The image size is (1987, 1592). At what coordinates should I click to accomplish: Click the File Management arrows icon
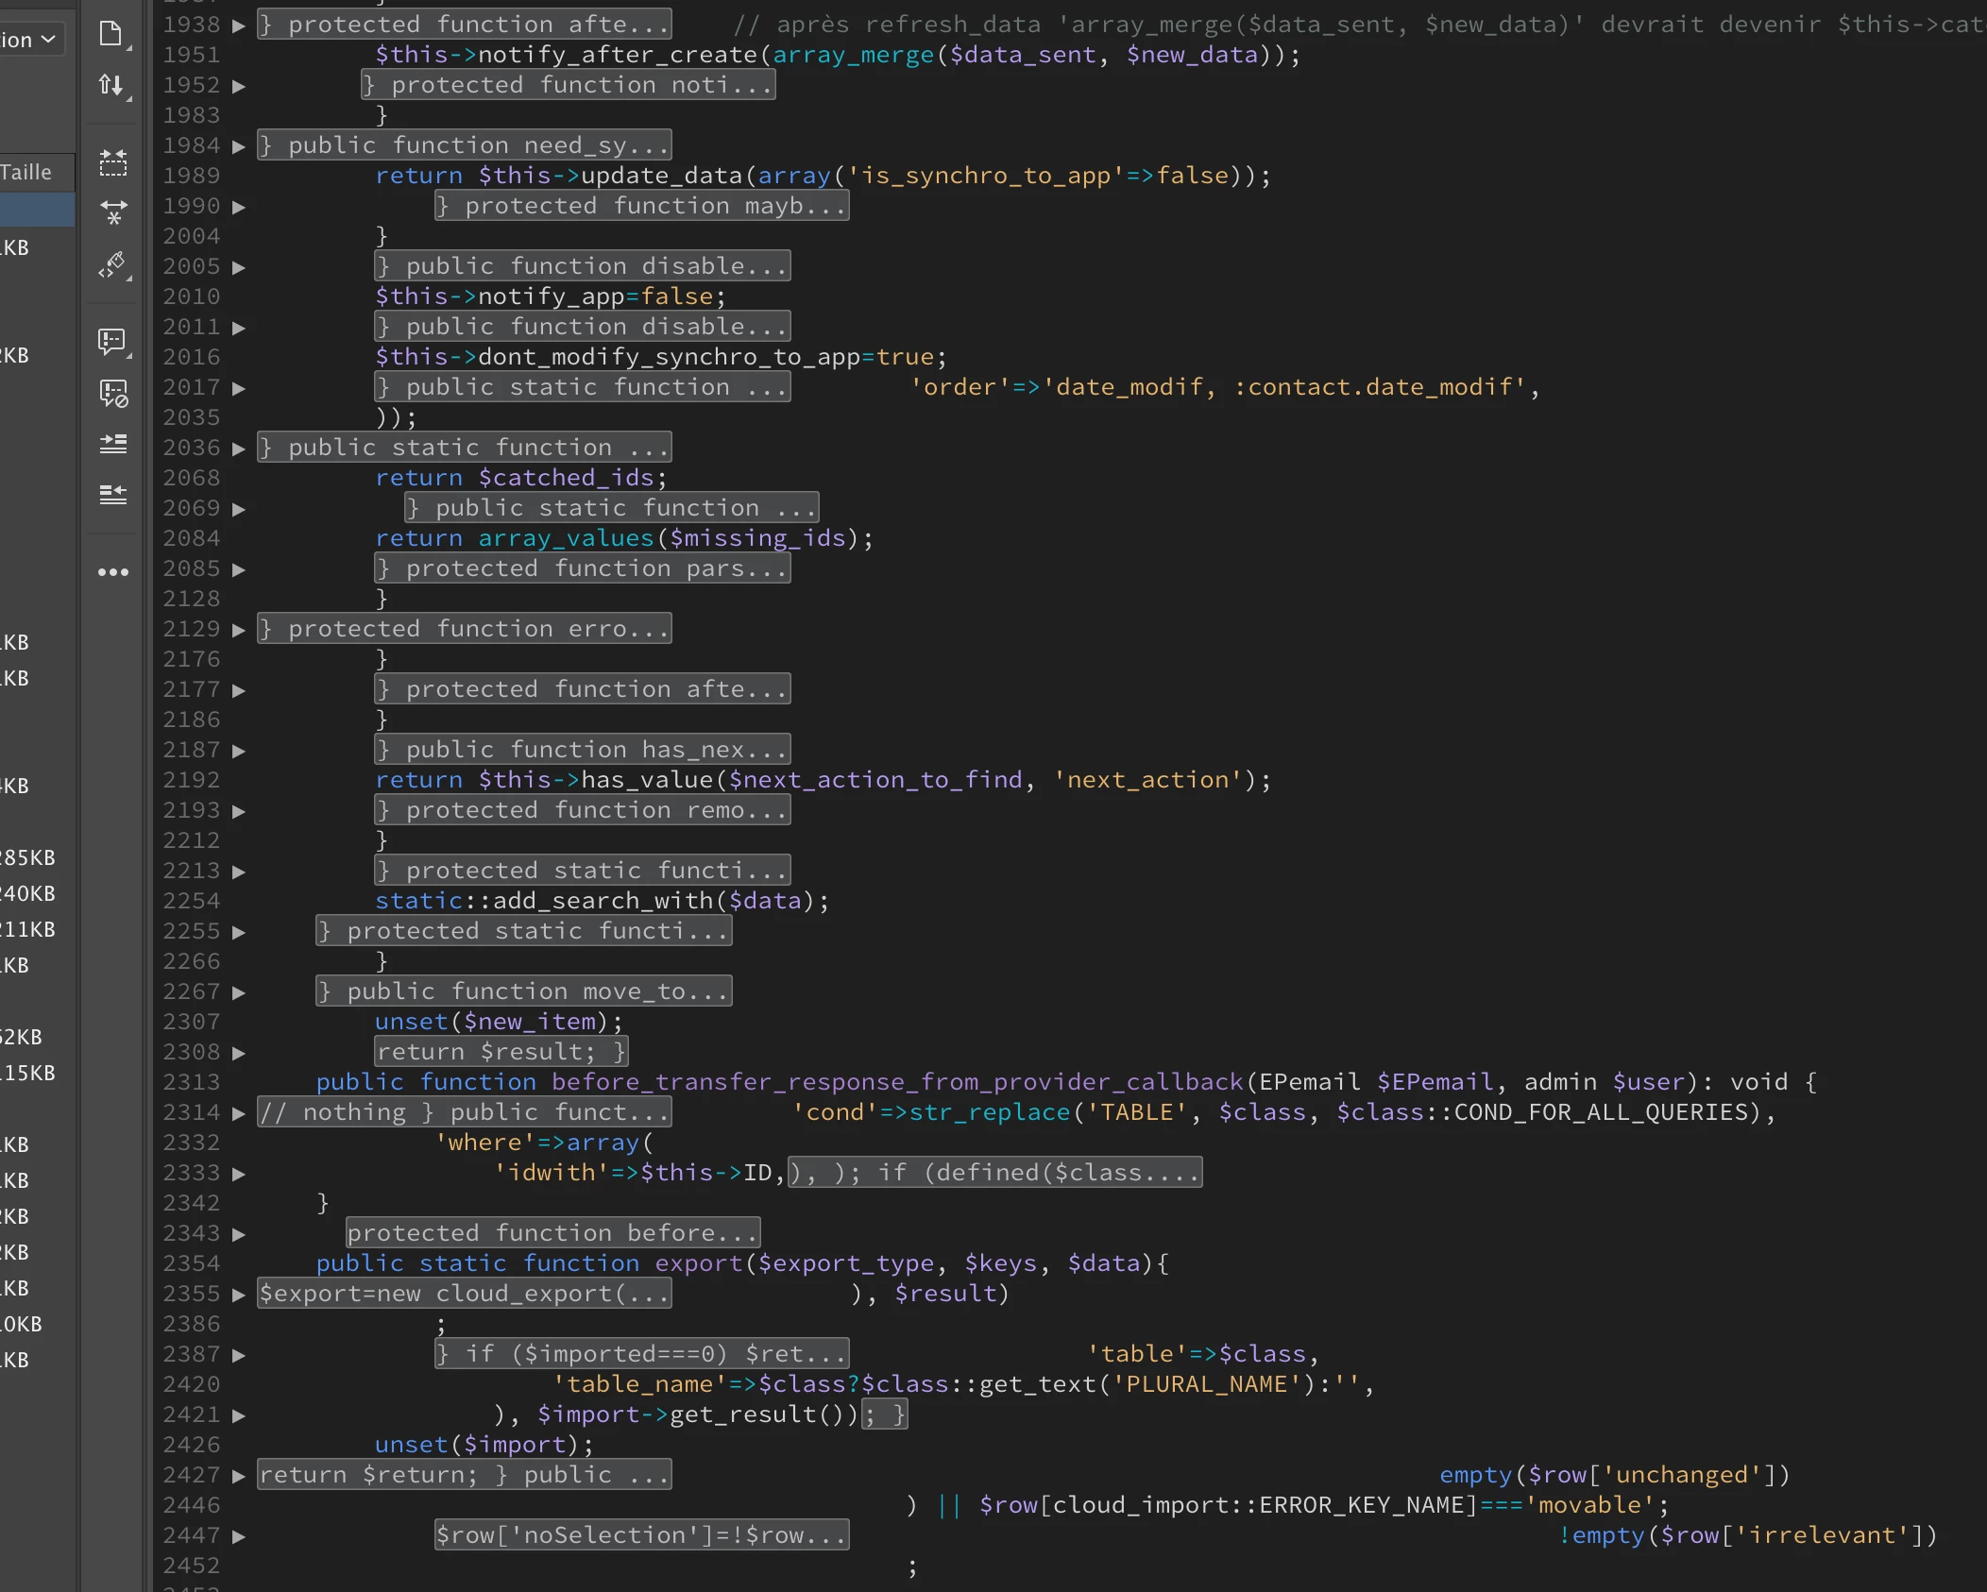tap(111, 86)
